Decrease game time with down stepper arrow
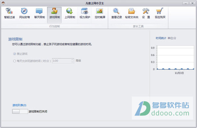 [72, 62]
